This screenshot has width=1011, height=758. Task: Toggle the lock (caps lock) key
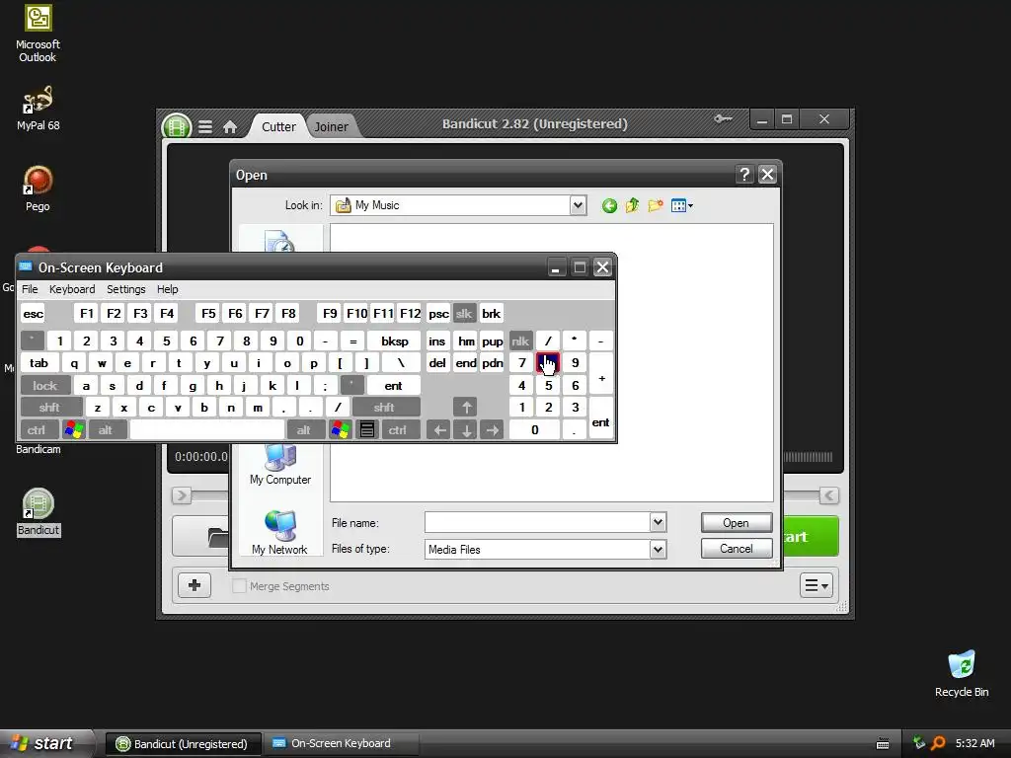click(45, 386)
